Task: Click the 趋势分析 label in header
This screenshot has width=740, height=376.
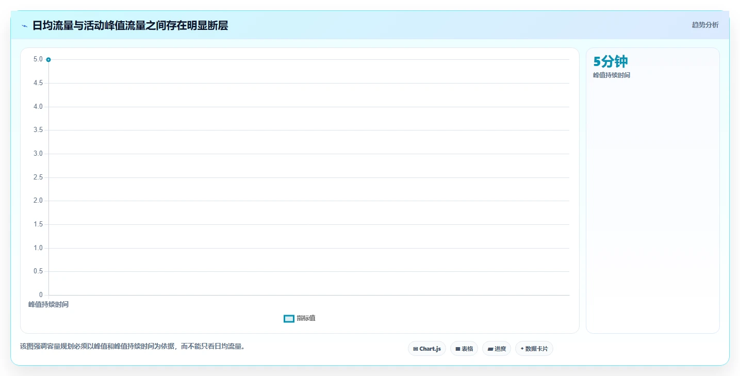Action: (705, 25)
